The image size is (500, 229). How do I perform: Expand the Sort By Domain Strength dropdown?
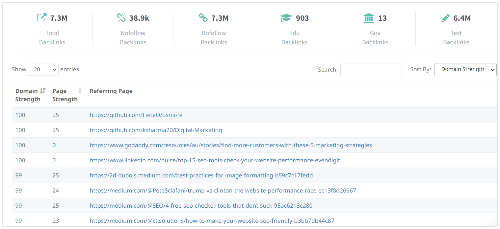coord(465,69)
